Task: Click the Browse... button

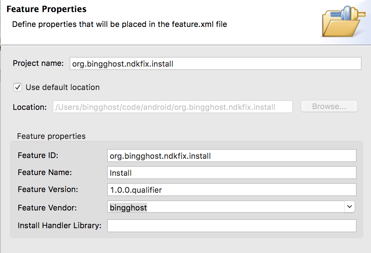Action: click(329, 106)
